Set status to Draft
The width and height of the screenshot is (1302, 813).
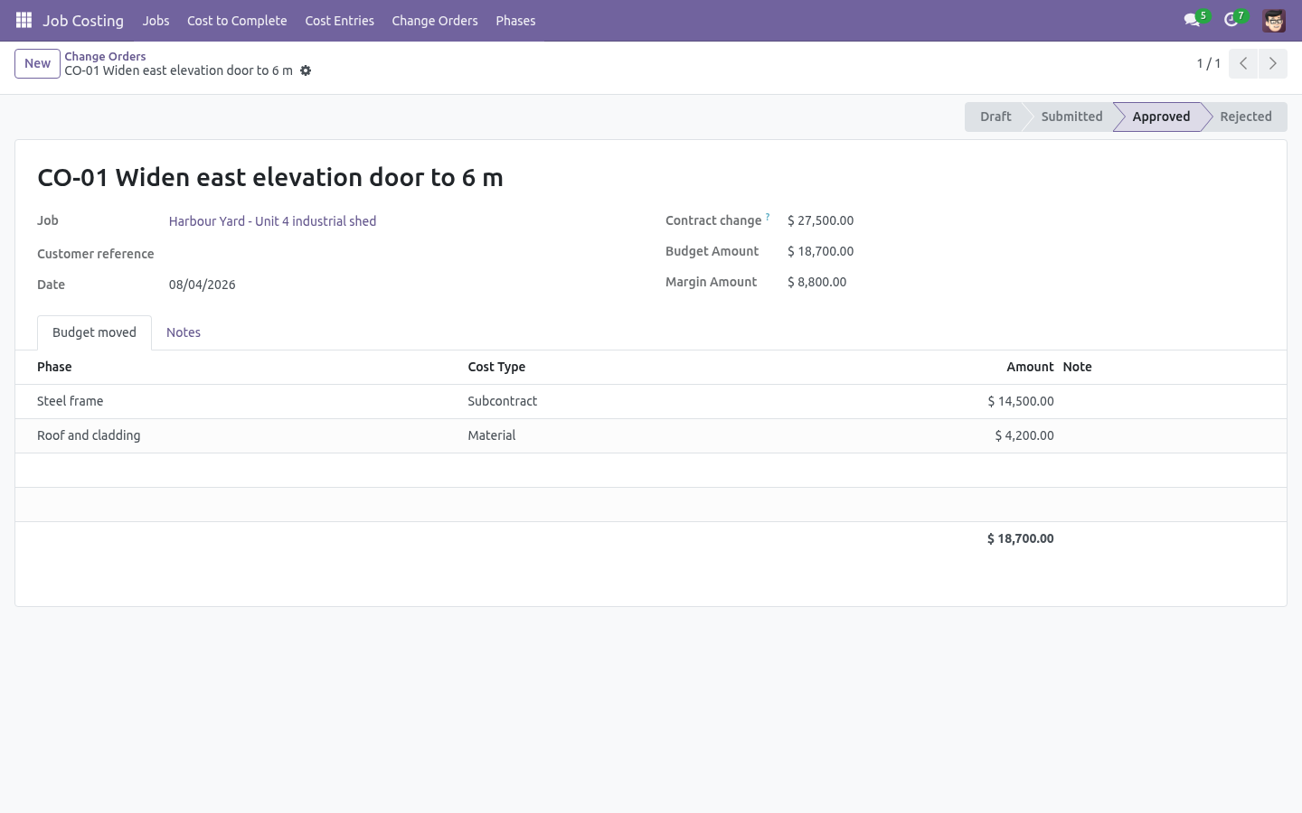[995, 117]
